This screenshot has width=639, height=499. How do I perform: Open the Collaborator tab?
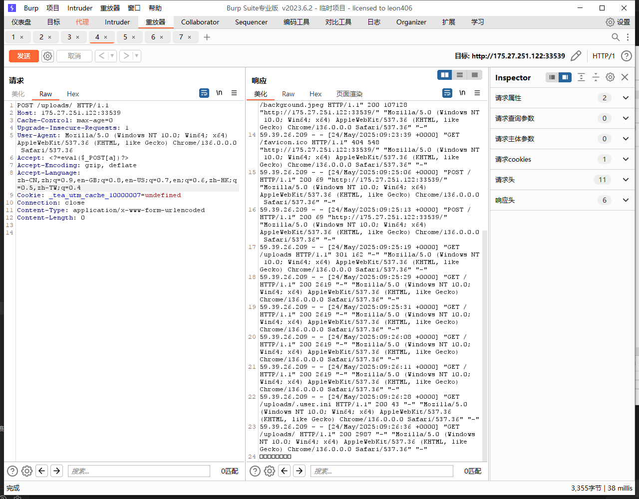[x=200, y=22]
